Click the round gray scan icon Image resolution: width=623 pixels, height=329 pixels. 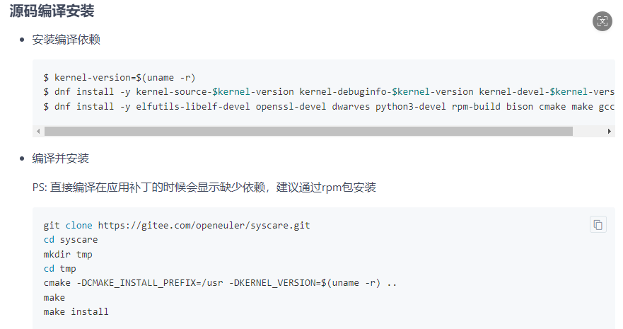602,21
